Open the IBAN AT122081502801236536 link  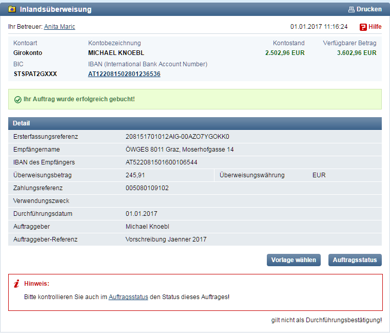(x=124, y=74)
